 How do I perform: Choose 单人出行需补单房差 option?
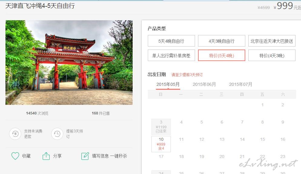171,55
